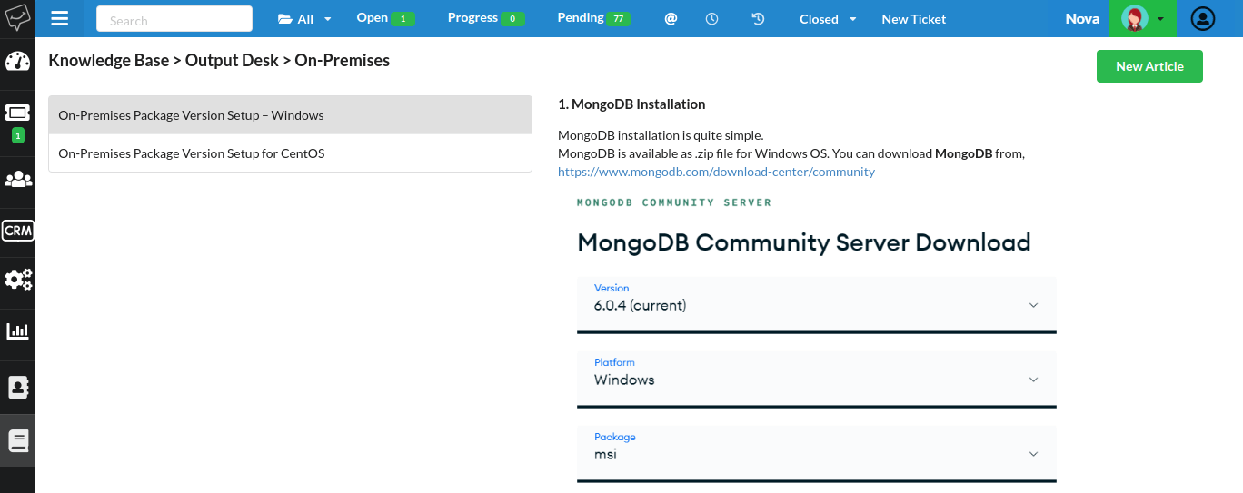Click New Ticket in the top bar
1243x493 pixels.
point(913,18)
